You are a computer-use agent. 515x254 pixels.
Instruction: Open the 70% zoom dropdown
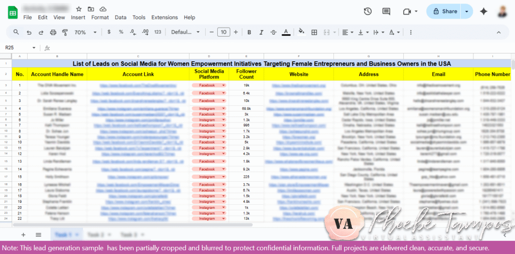click(85, 32)
